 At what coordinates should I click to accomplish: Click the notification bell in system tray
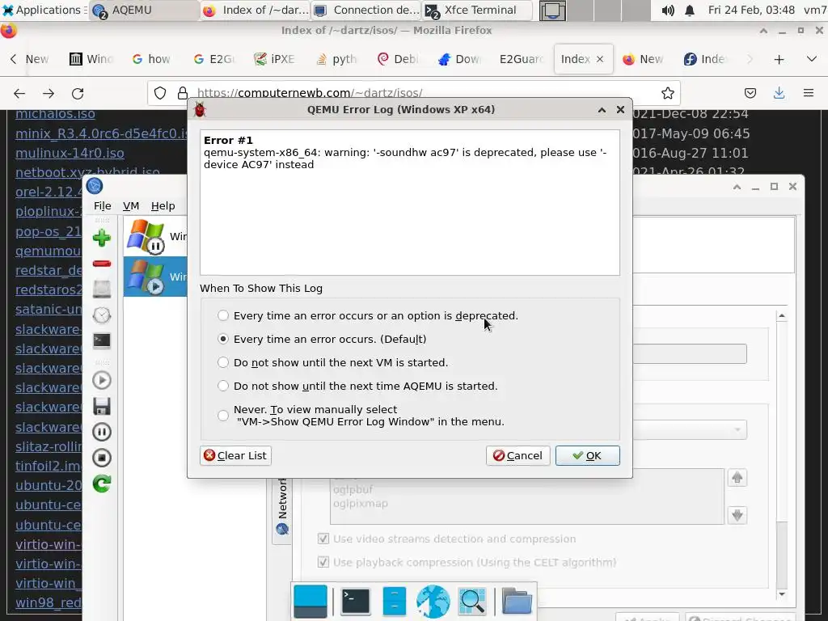point(690,11)
